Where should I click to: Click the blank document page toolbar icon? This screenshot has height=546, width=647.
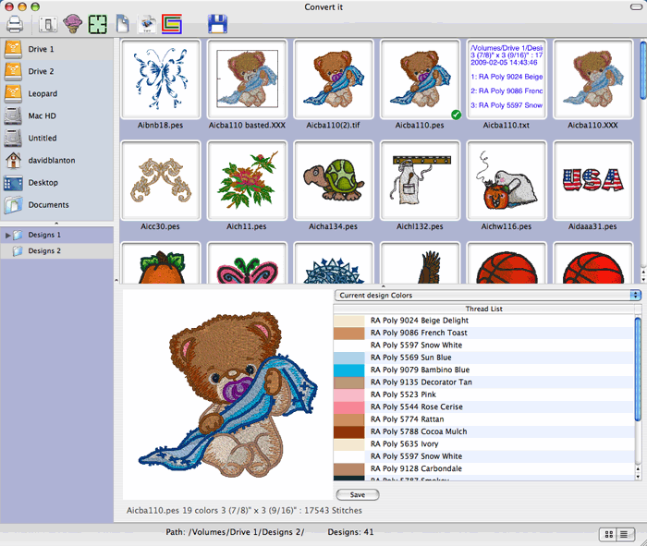(x=123, y=24)
